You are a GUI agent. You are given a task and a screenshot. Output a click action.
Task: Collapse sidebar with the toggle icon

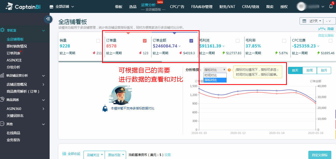[48, 19]
